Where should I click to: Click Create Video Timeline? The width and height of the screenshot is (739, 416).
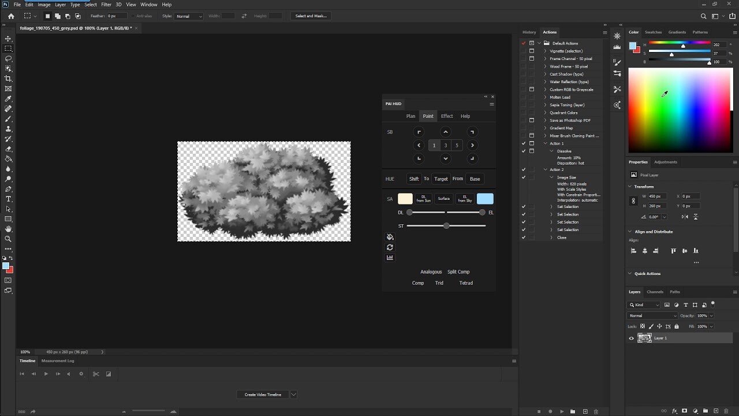click(262, 394)
